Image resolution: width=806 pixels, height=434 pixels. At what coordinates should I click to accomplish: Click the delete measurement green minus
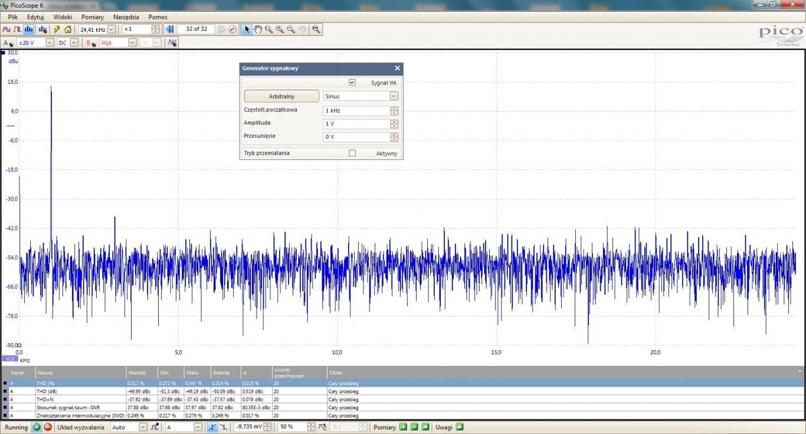click(414, 427)
